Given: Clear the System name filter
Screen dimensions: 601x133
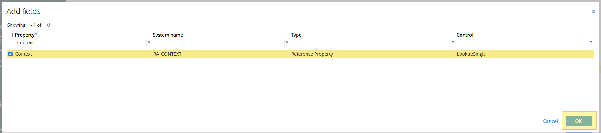Looking at the screenshot, I should click(287, 42).
